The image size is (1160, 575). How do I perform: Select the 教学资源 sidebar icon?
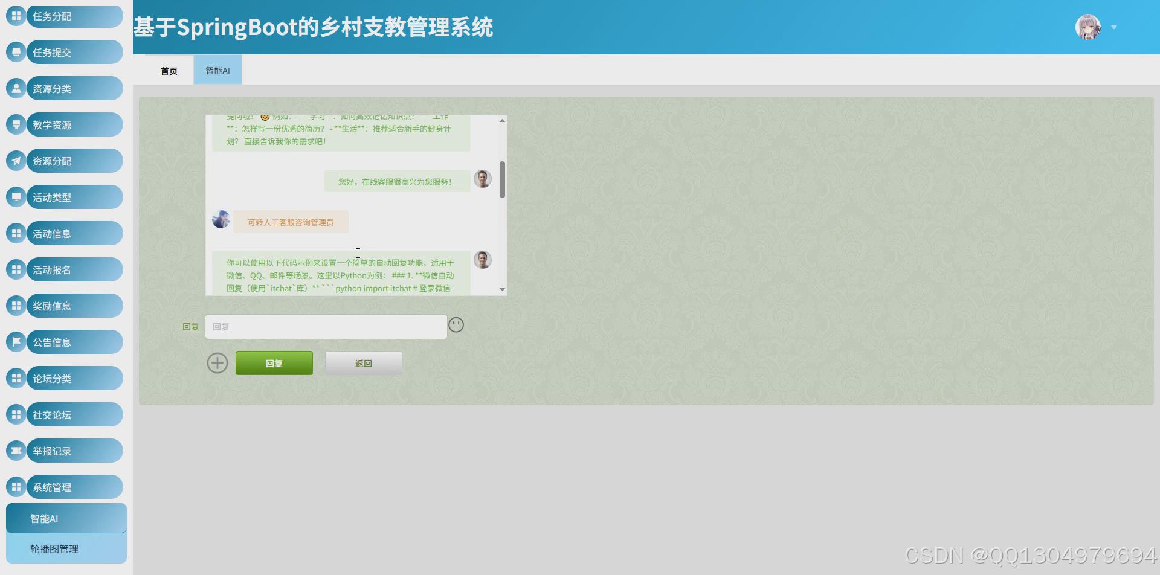(x=16, y=124)
